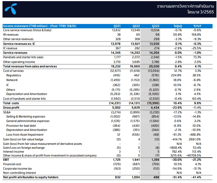Select 'General administrative expenses' row label
Screen dimensions: 217x183
[x=28, y=121]
